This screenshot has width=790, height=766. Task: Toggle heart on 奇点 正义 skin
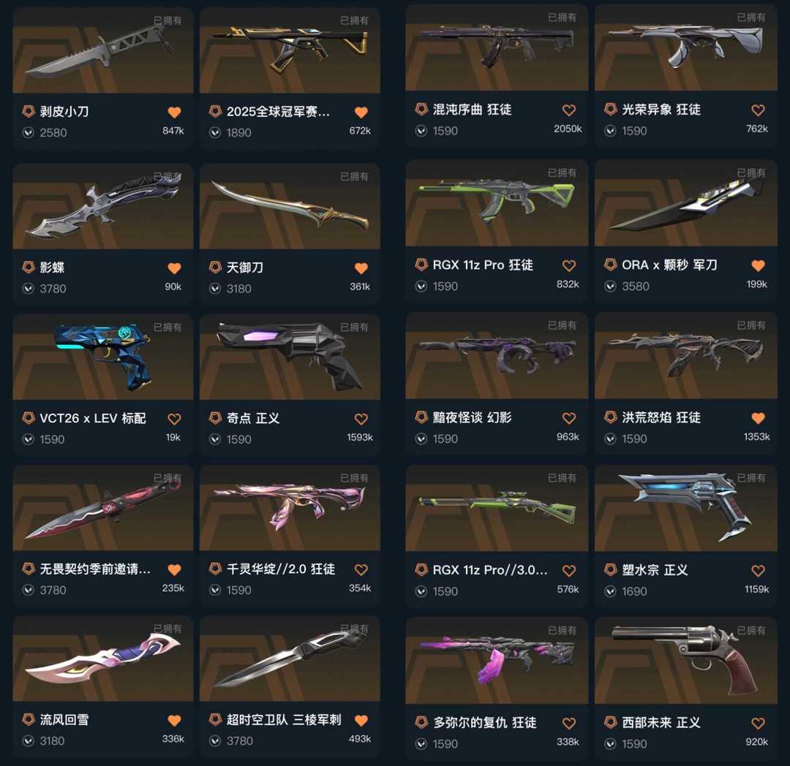pos(361,419)
